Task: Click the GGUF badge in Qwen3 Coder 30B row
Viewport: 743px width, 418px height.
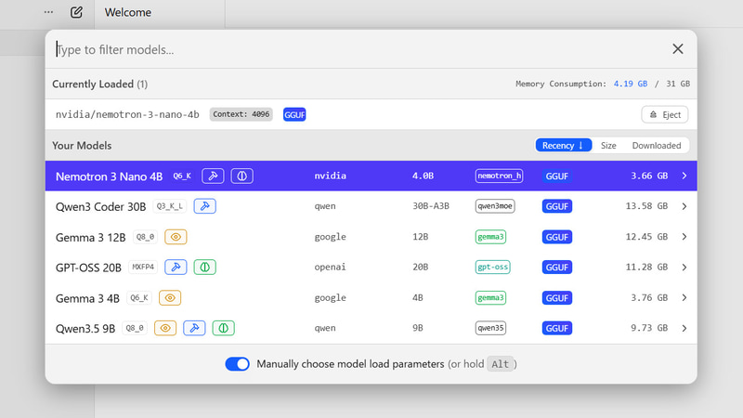Action: coord(556,206)
